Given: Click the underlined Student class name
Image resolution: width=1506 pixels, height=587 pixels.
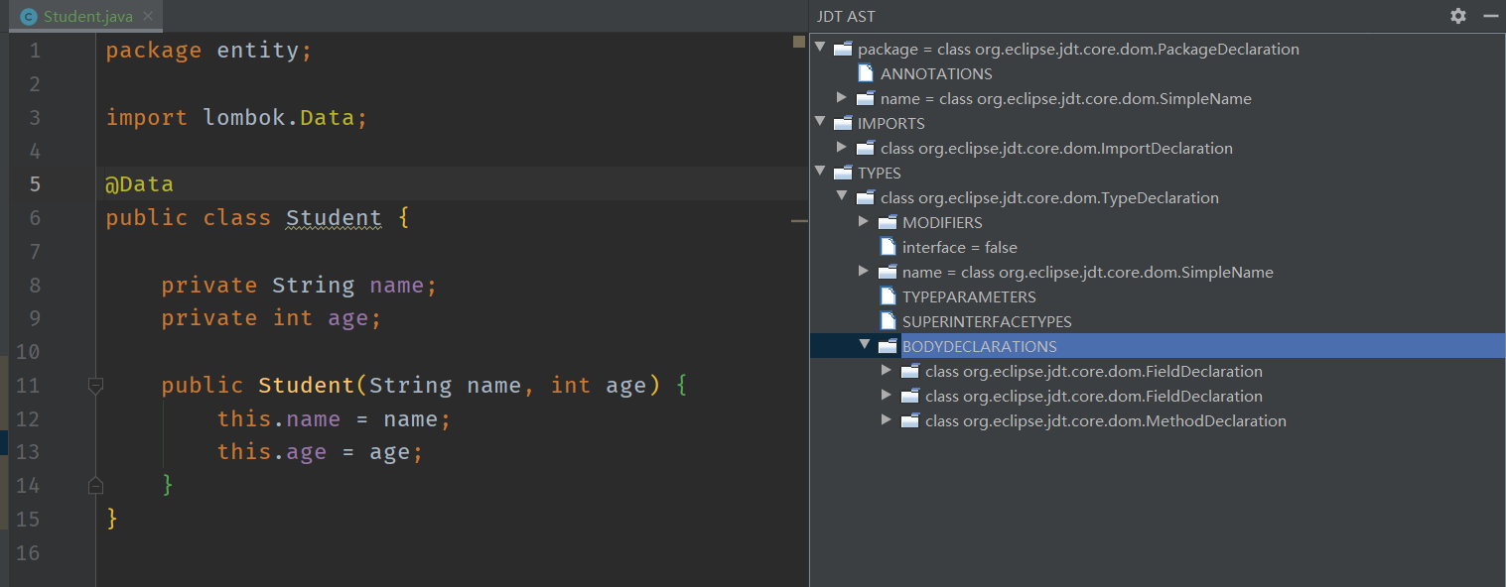Looking at the screenshot, I should [x=334, y=218].
